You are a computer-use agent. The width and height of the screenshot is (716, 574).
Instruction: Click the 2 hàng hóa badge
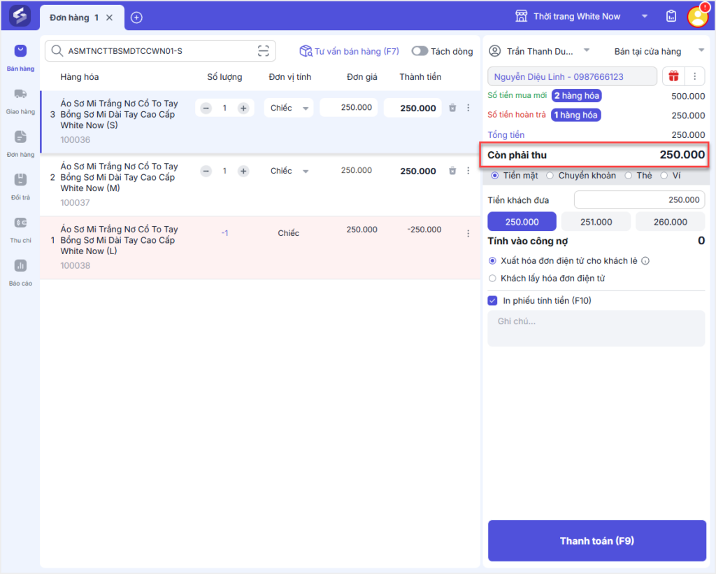576,96
